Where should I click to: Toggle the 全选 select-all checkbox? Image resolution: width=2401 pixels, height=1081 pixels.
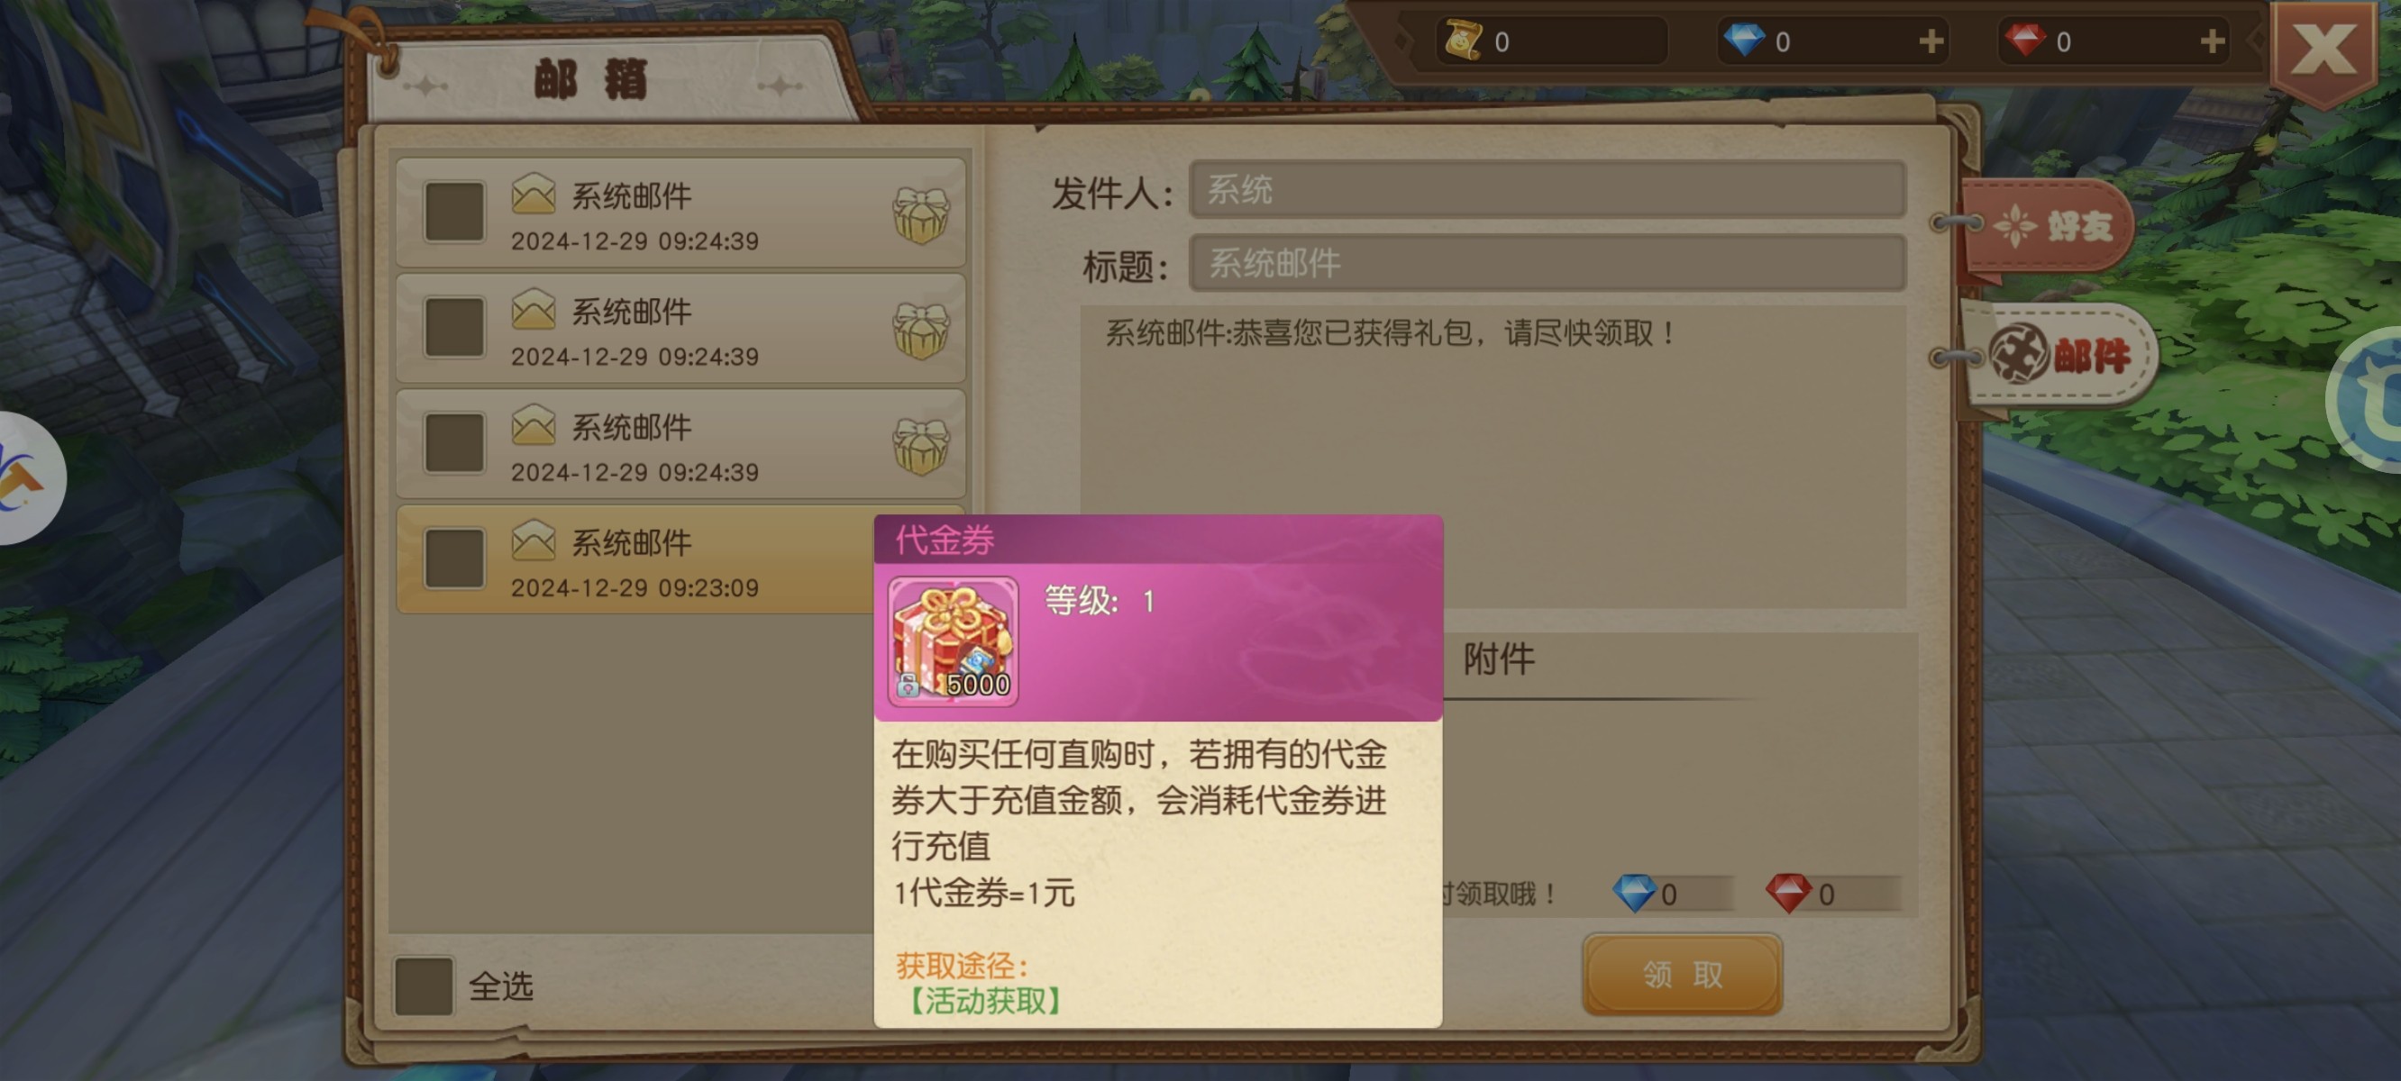pos(425,985)
